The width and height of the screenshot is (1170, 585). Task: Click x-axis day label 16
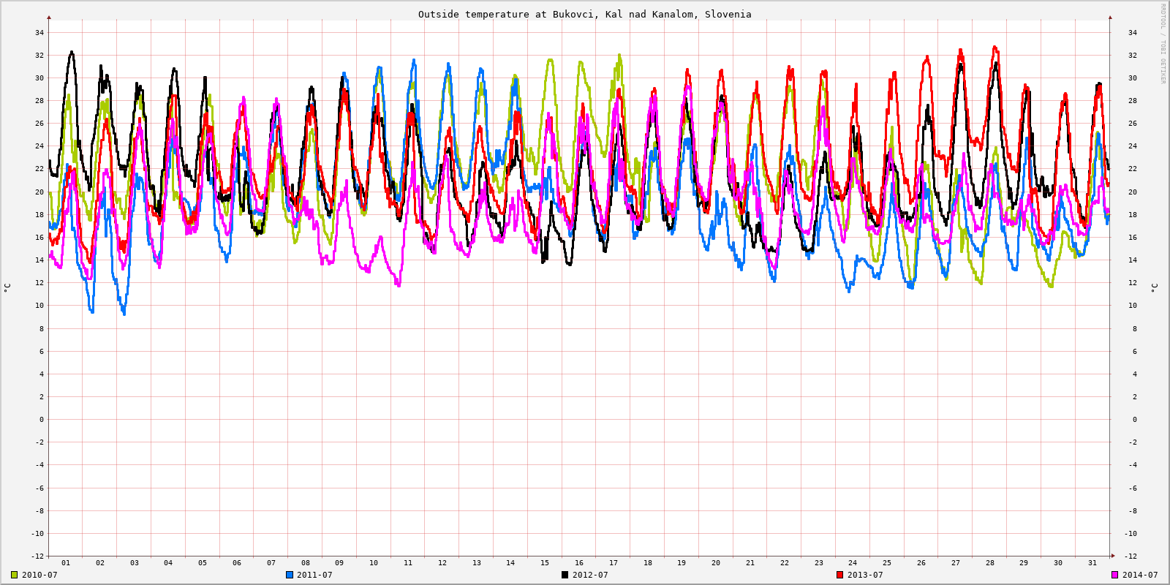(579, 563)
